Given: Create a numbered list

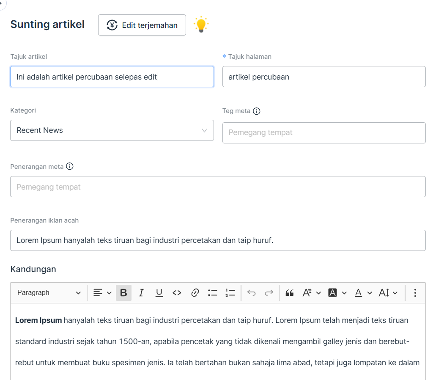Looking at the screenshot, I should (230, 293).
